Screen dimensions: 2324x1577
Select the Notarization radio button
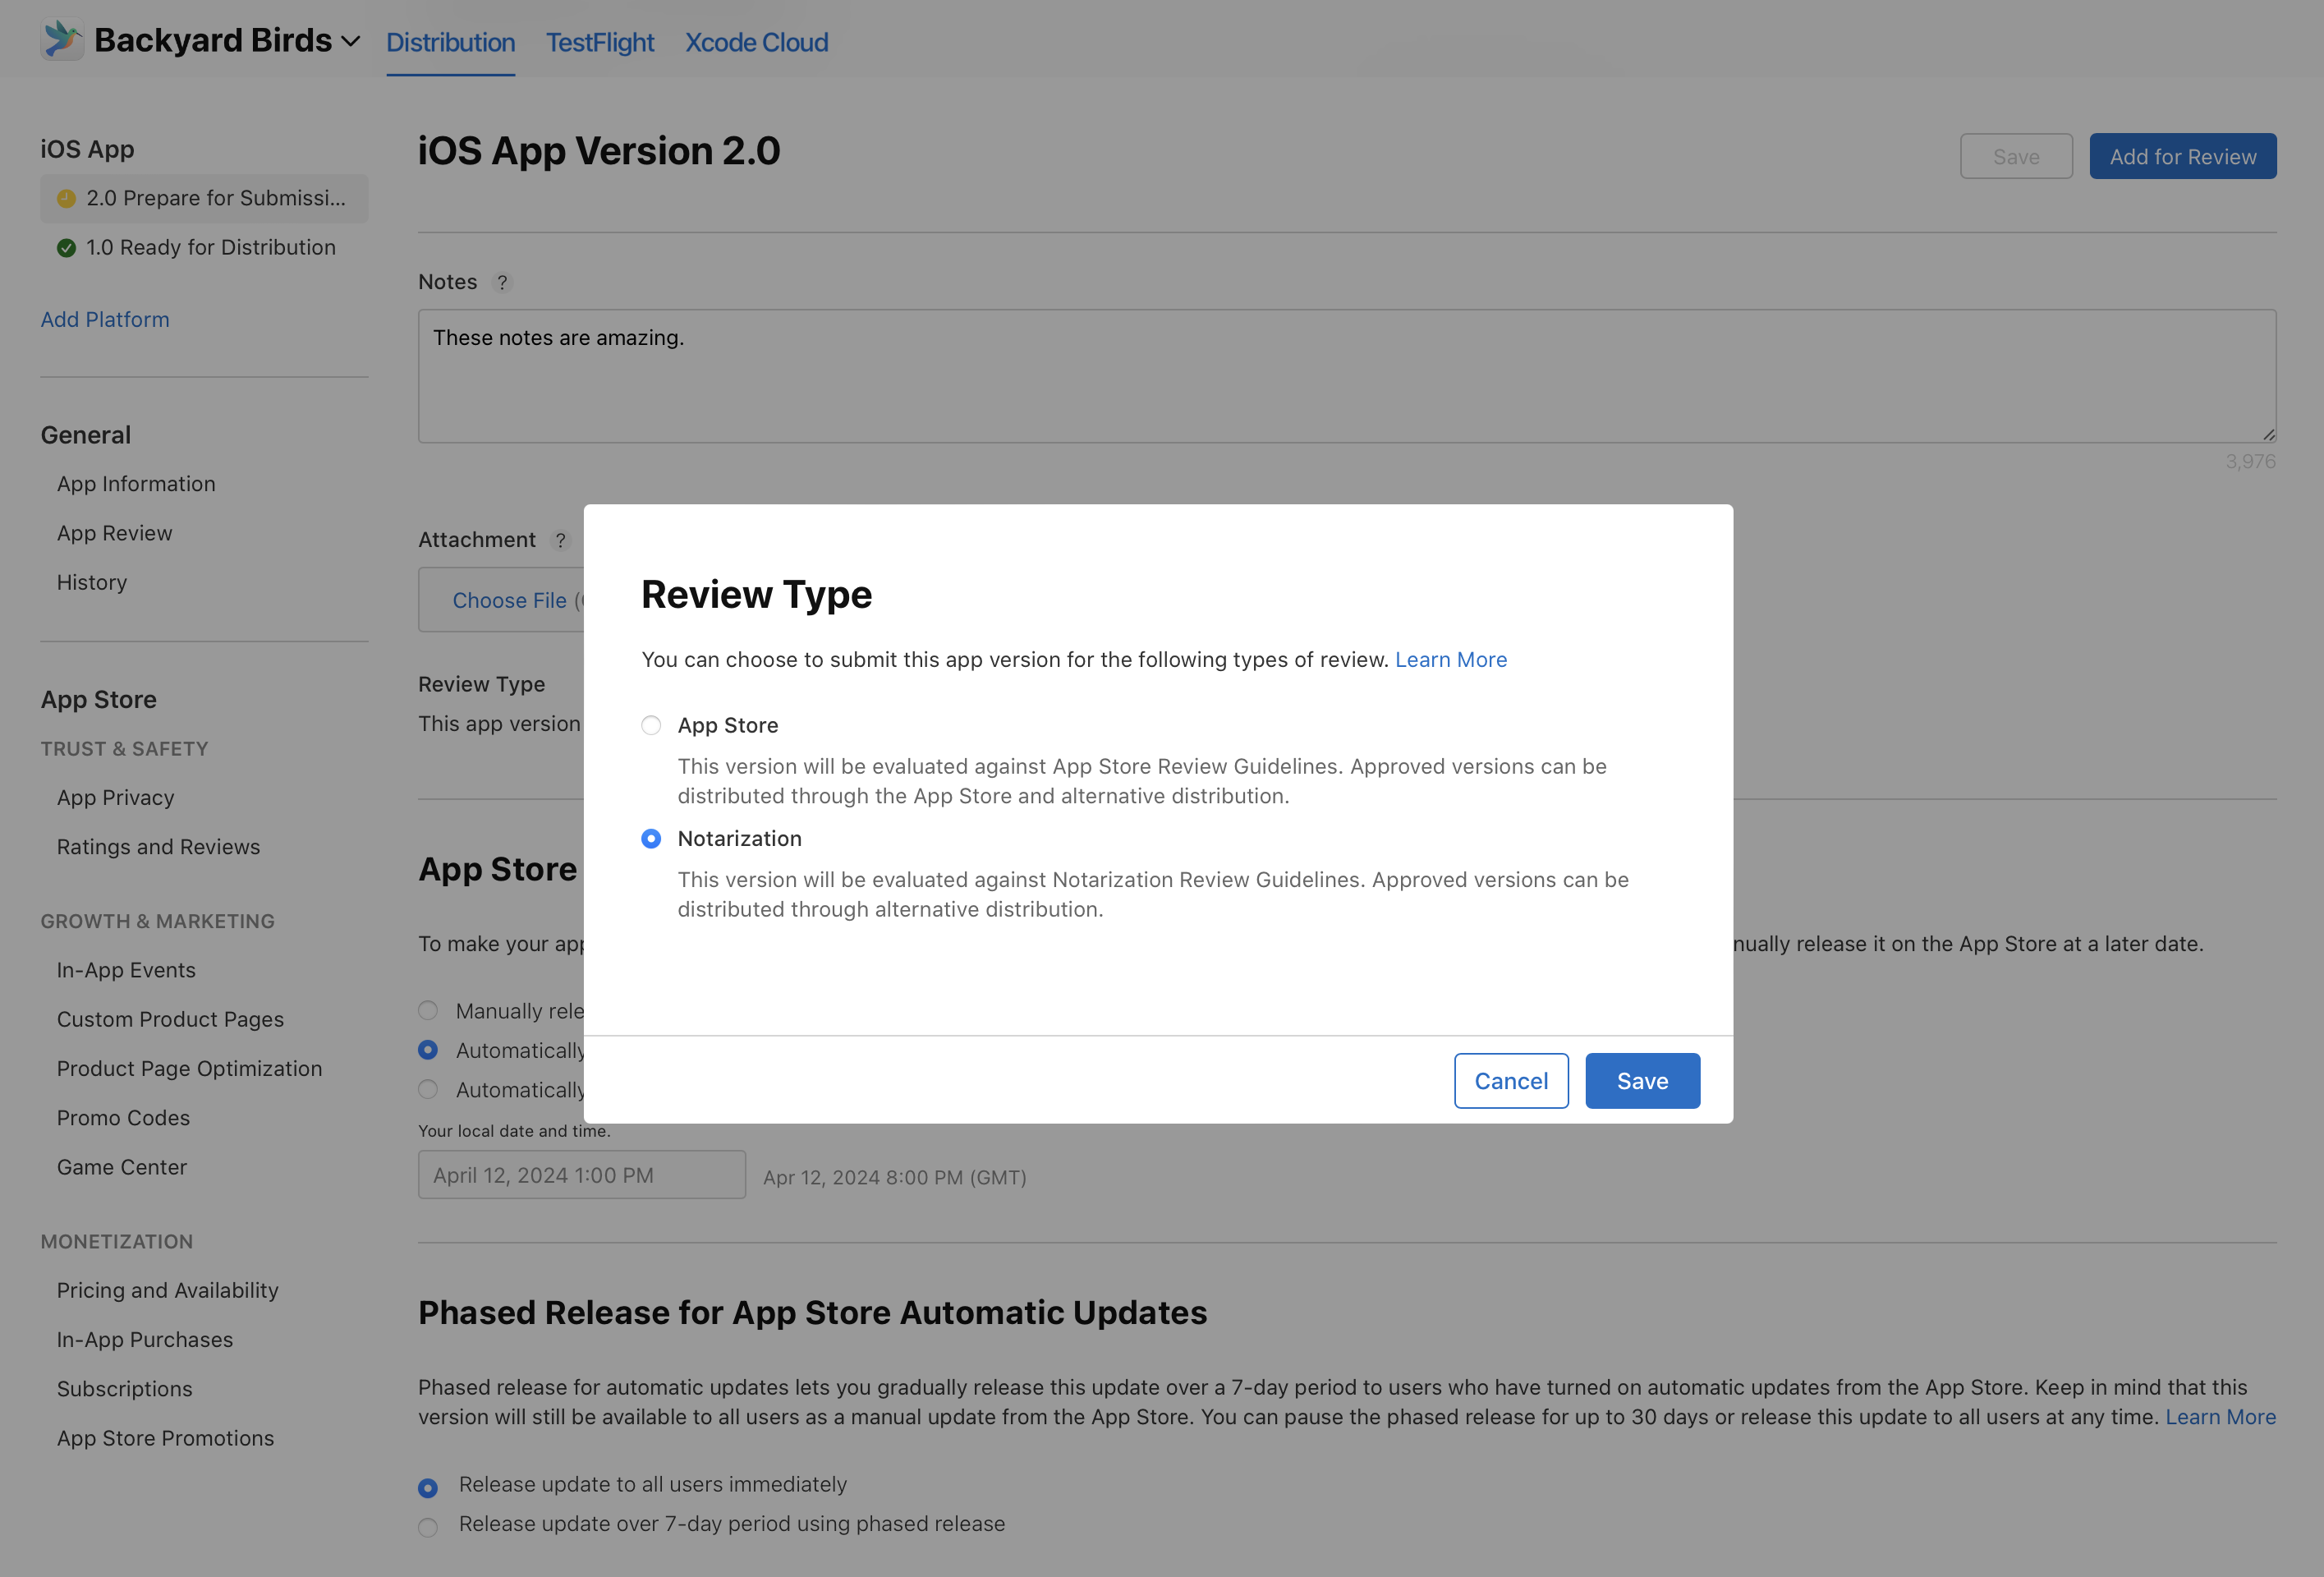(651, 838)
